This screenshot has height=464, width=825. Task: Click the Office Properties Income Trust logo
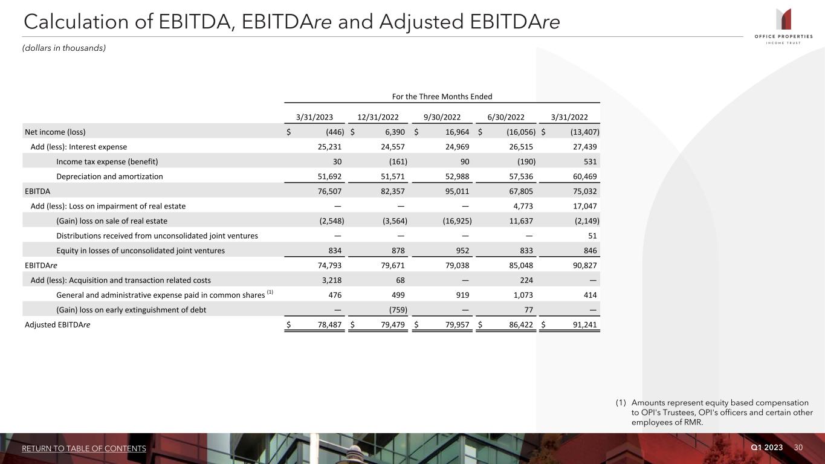[783, 25]
